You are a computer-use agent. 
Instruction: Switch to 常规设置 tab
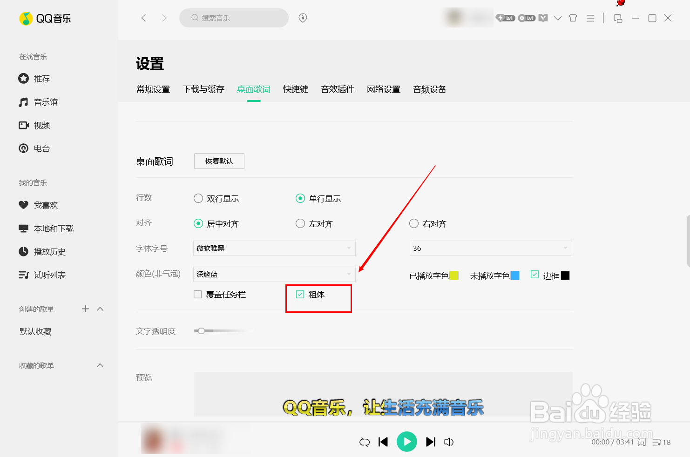pos(153,89)
